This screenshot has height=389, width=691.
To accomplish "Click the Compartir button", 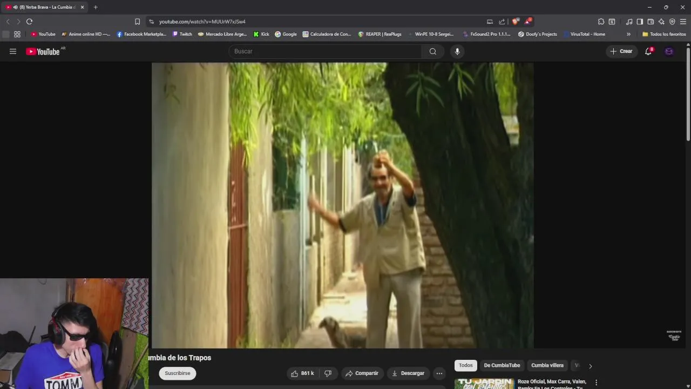I will pyautogui.click(x=362, y=373).
